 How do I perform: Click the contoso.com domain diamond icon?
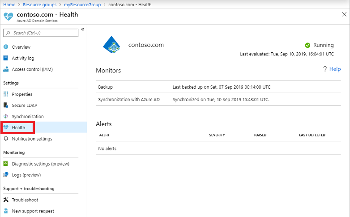pyautogui.click(x=111, y=45)
